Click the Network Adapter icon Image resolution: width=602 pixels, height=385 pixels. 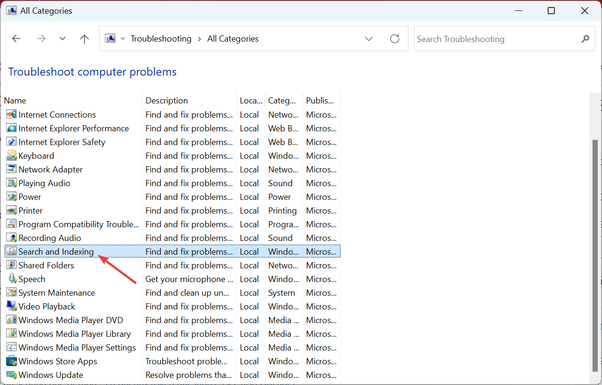(x=11, y=169)
